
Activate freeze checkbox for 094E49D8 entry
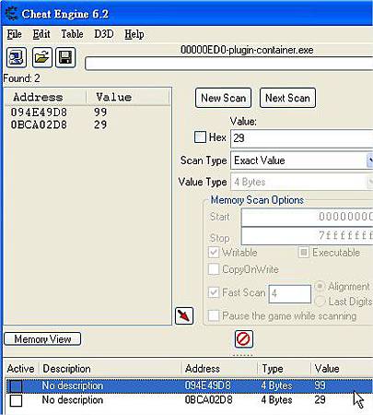(16, 386)
